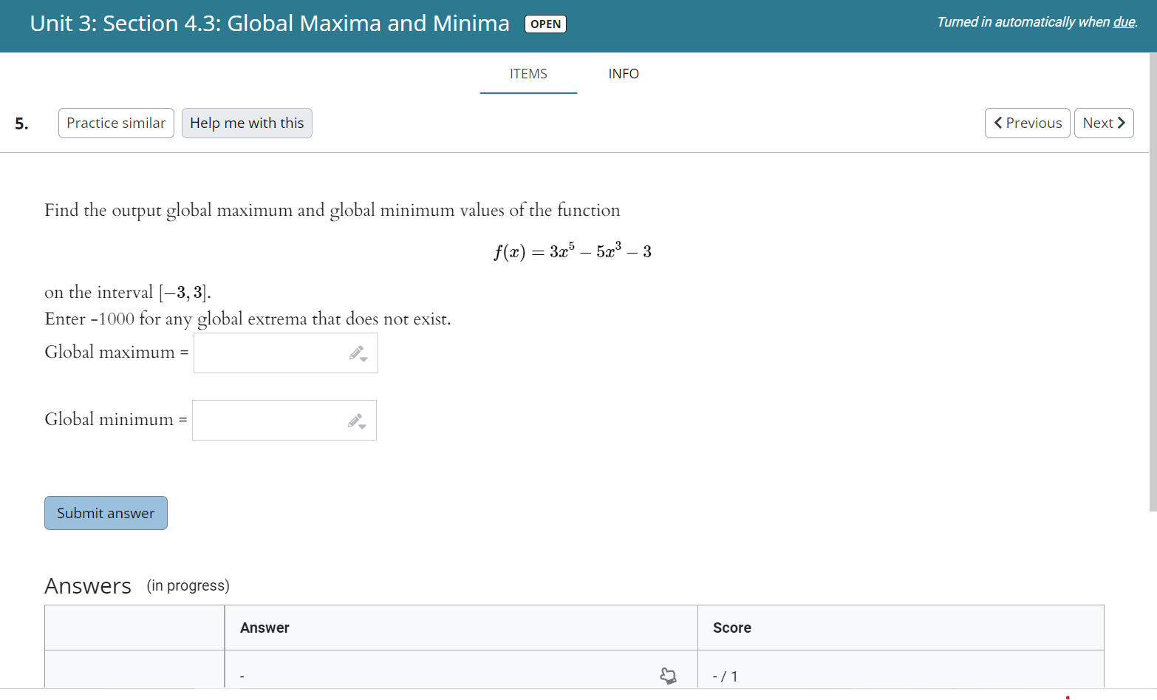Viewport: 1157px width, 700px height.
Task: Click the OPEN status badge
Action: pos(545,24)
